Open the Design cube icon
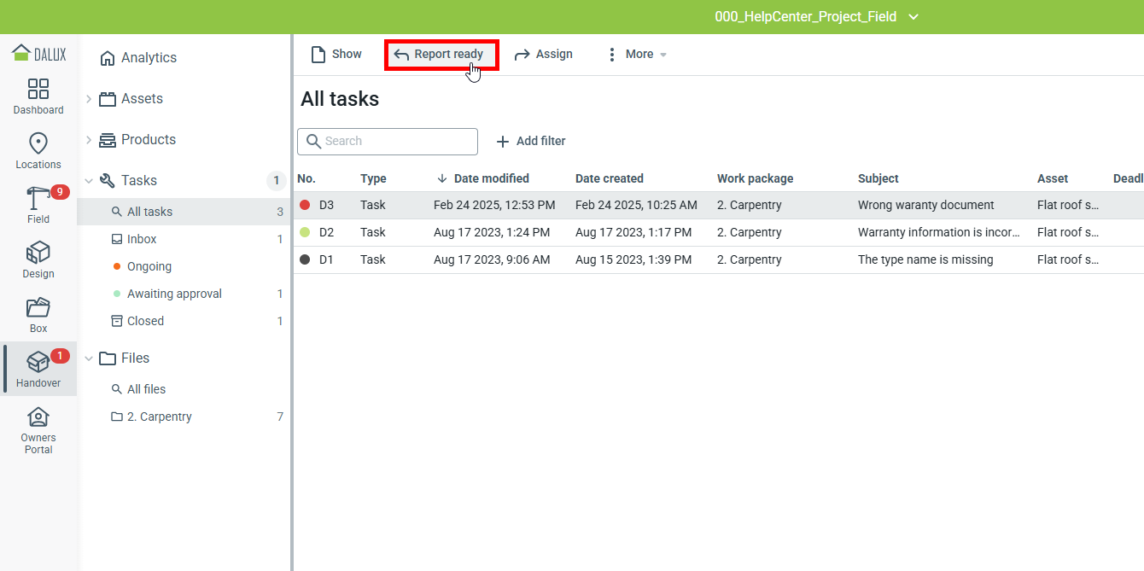The height and width of the screenshot is (571, 1144). point(38,253)
